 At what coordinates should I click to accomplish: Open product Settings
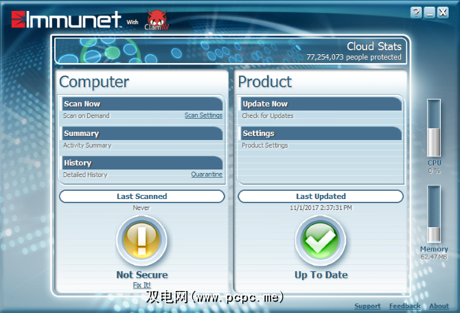(321, 133)
